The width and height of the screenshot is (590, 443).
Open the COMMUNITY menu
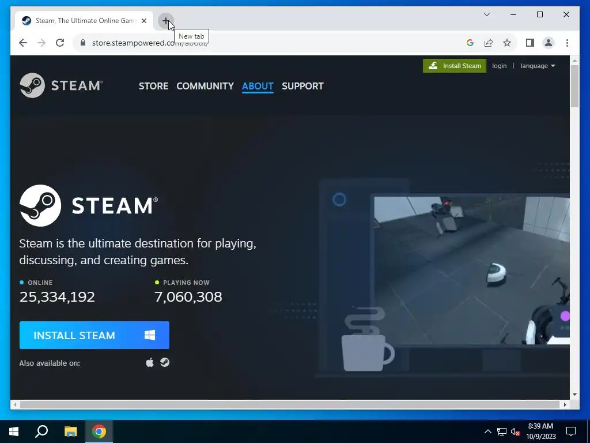pos(205,86)
